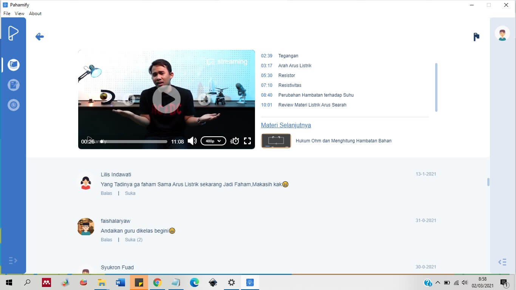Mute the video volume

click(192, 141)
